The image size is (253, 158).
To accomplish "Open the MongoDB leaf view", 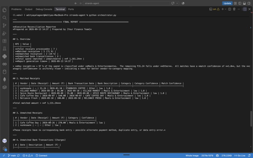I will tap(4, 80).
